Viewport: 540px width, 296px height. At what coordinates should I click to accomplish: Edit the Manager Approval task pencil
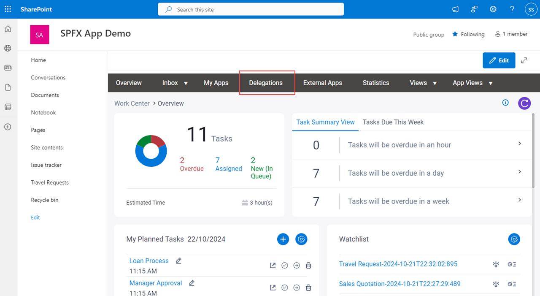pyautogui.click(x=192, y=283)
